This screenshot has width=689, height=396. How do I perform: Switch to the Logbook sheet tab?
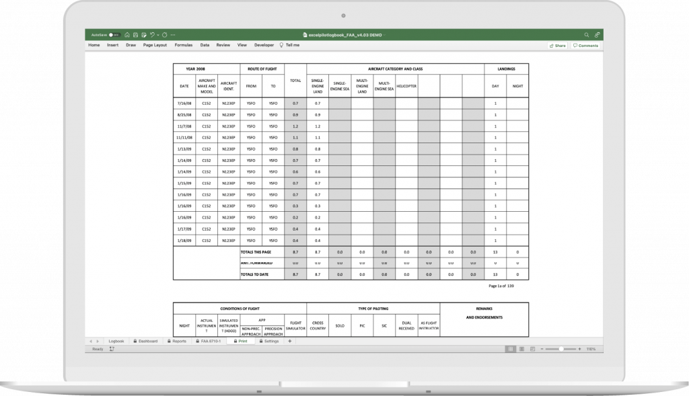pos(116,341)
